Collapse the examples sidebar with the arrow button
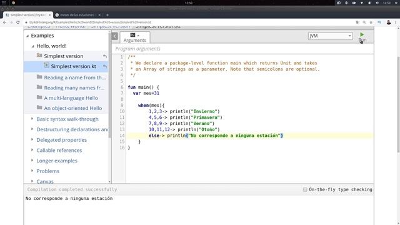Screen dimensions: 400x225 pyautogui.click(x=115, y=36)
